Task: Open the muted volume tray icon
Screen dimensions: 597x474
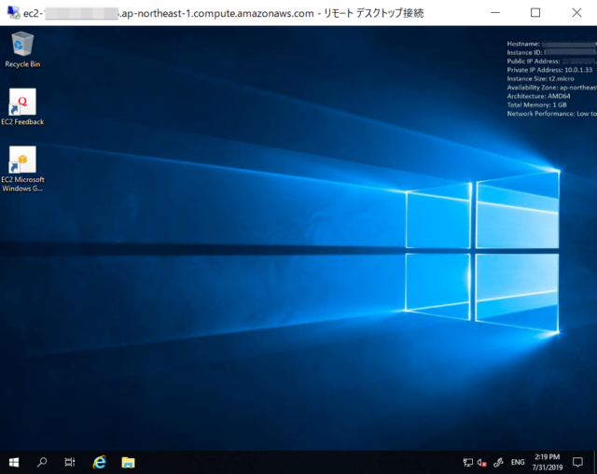Action: click(482, 463)
